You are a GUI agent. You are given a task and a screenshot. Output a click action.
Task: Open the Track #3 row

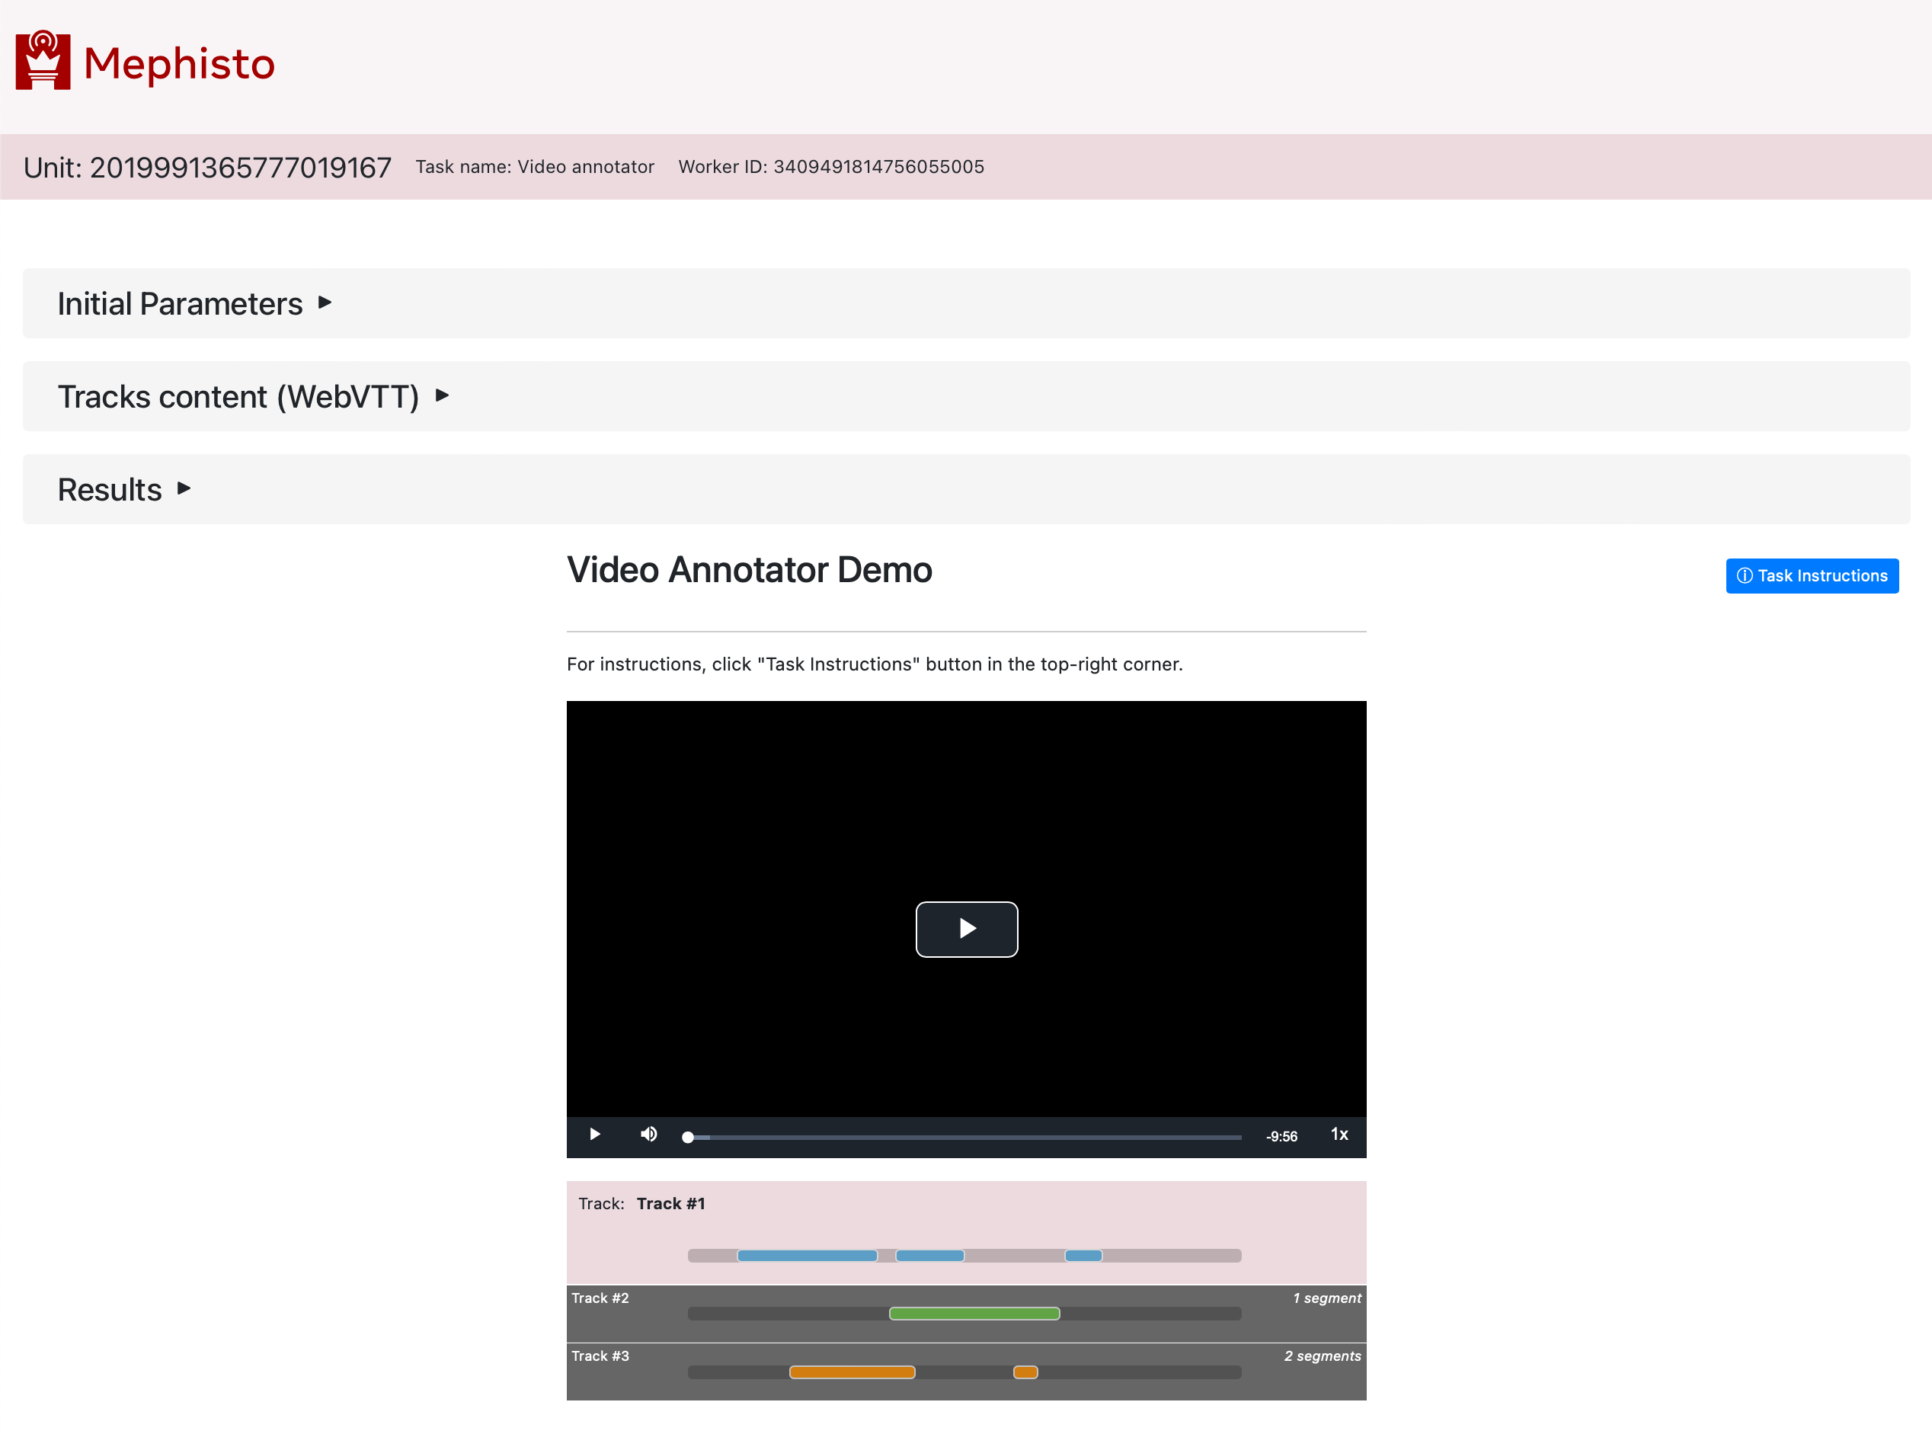(966, 1372)
